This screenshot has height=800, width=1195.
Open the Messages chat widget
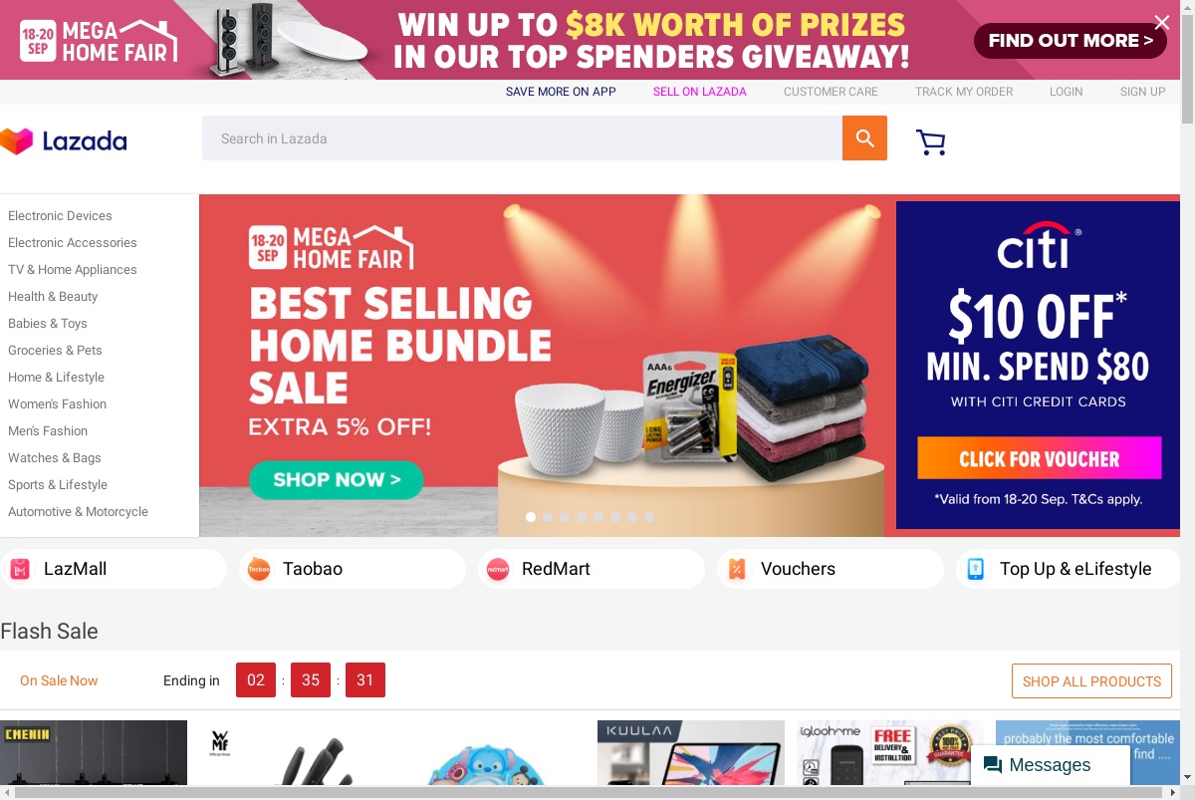pos(1051,765)
